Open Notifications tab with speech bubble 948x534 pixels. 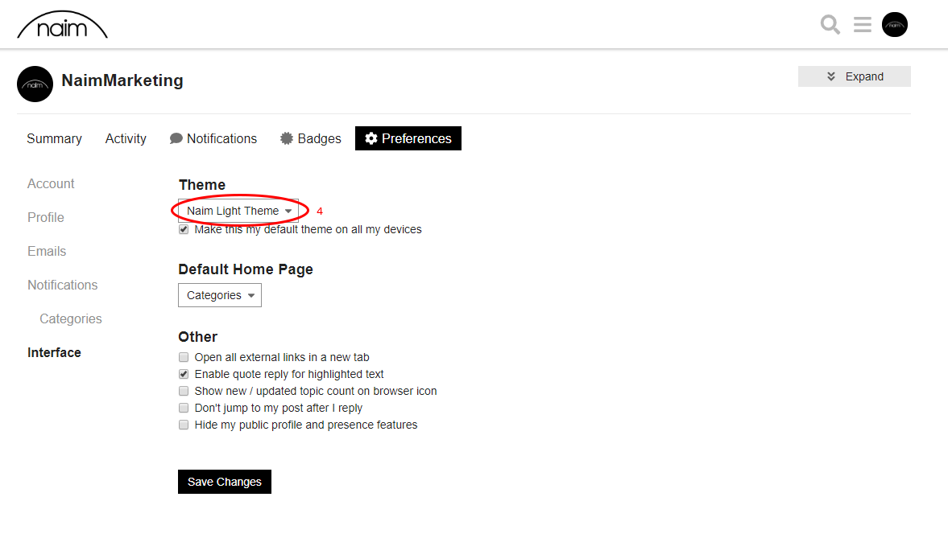(213, 139)
